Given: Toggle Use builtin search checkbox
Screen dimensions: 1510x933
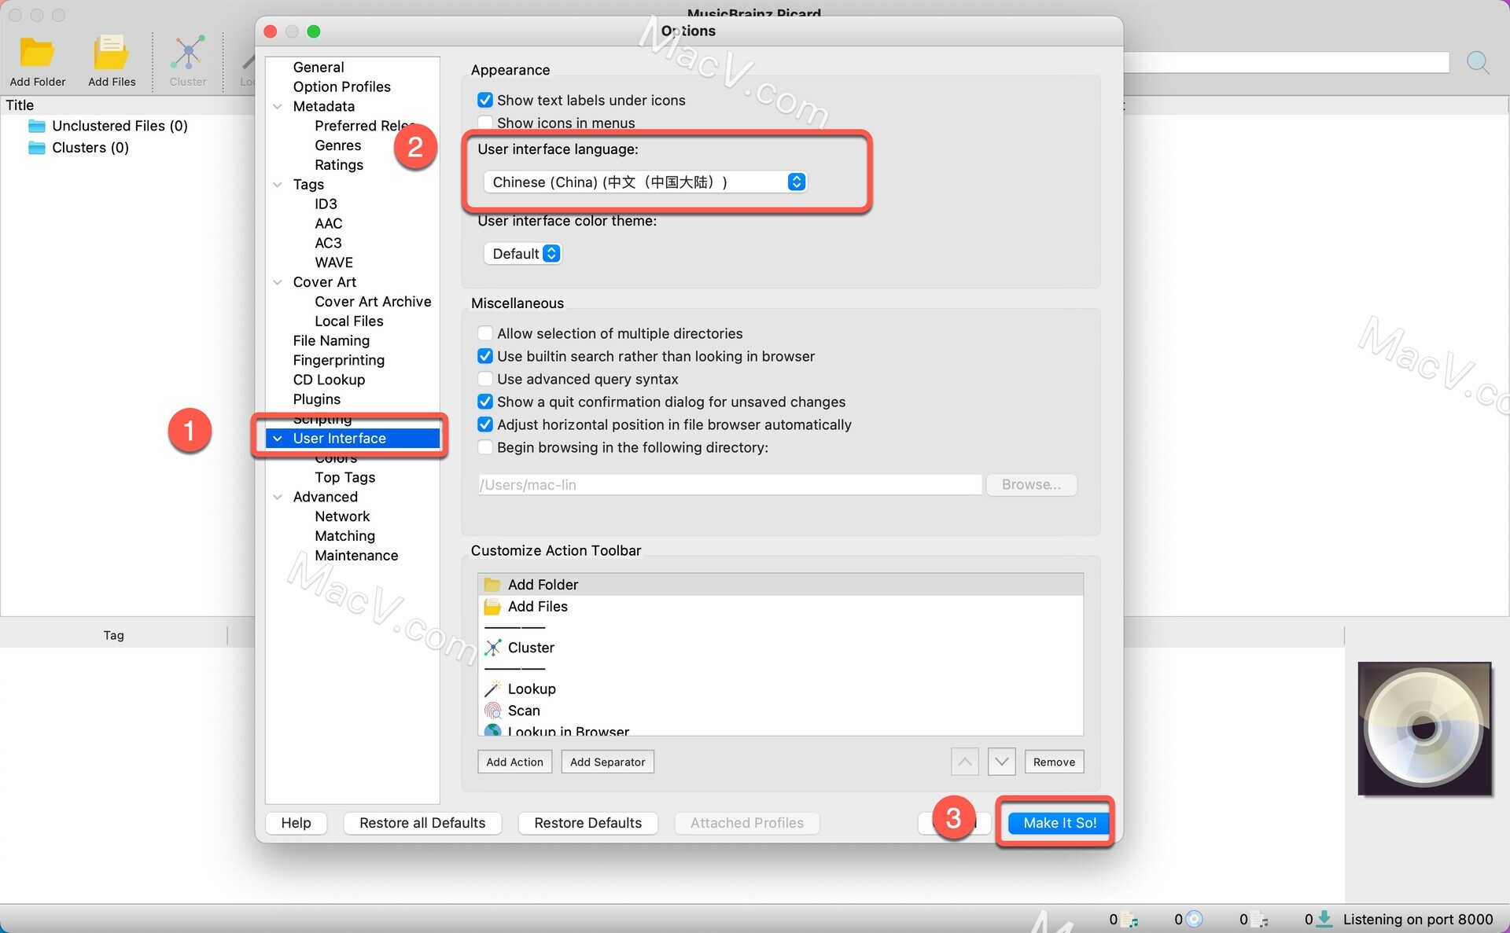Looking at the screenshot, I should (x=485, y=357).
